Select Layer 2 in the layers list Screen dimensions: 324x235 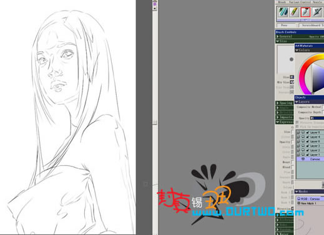click(310, 150)
